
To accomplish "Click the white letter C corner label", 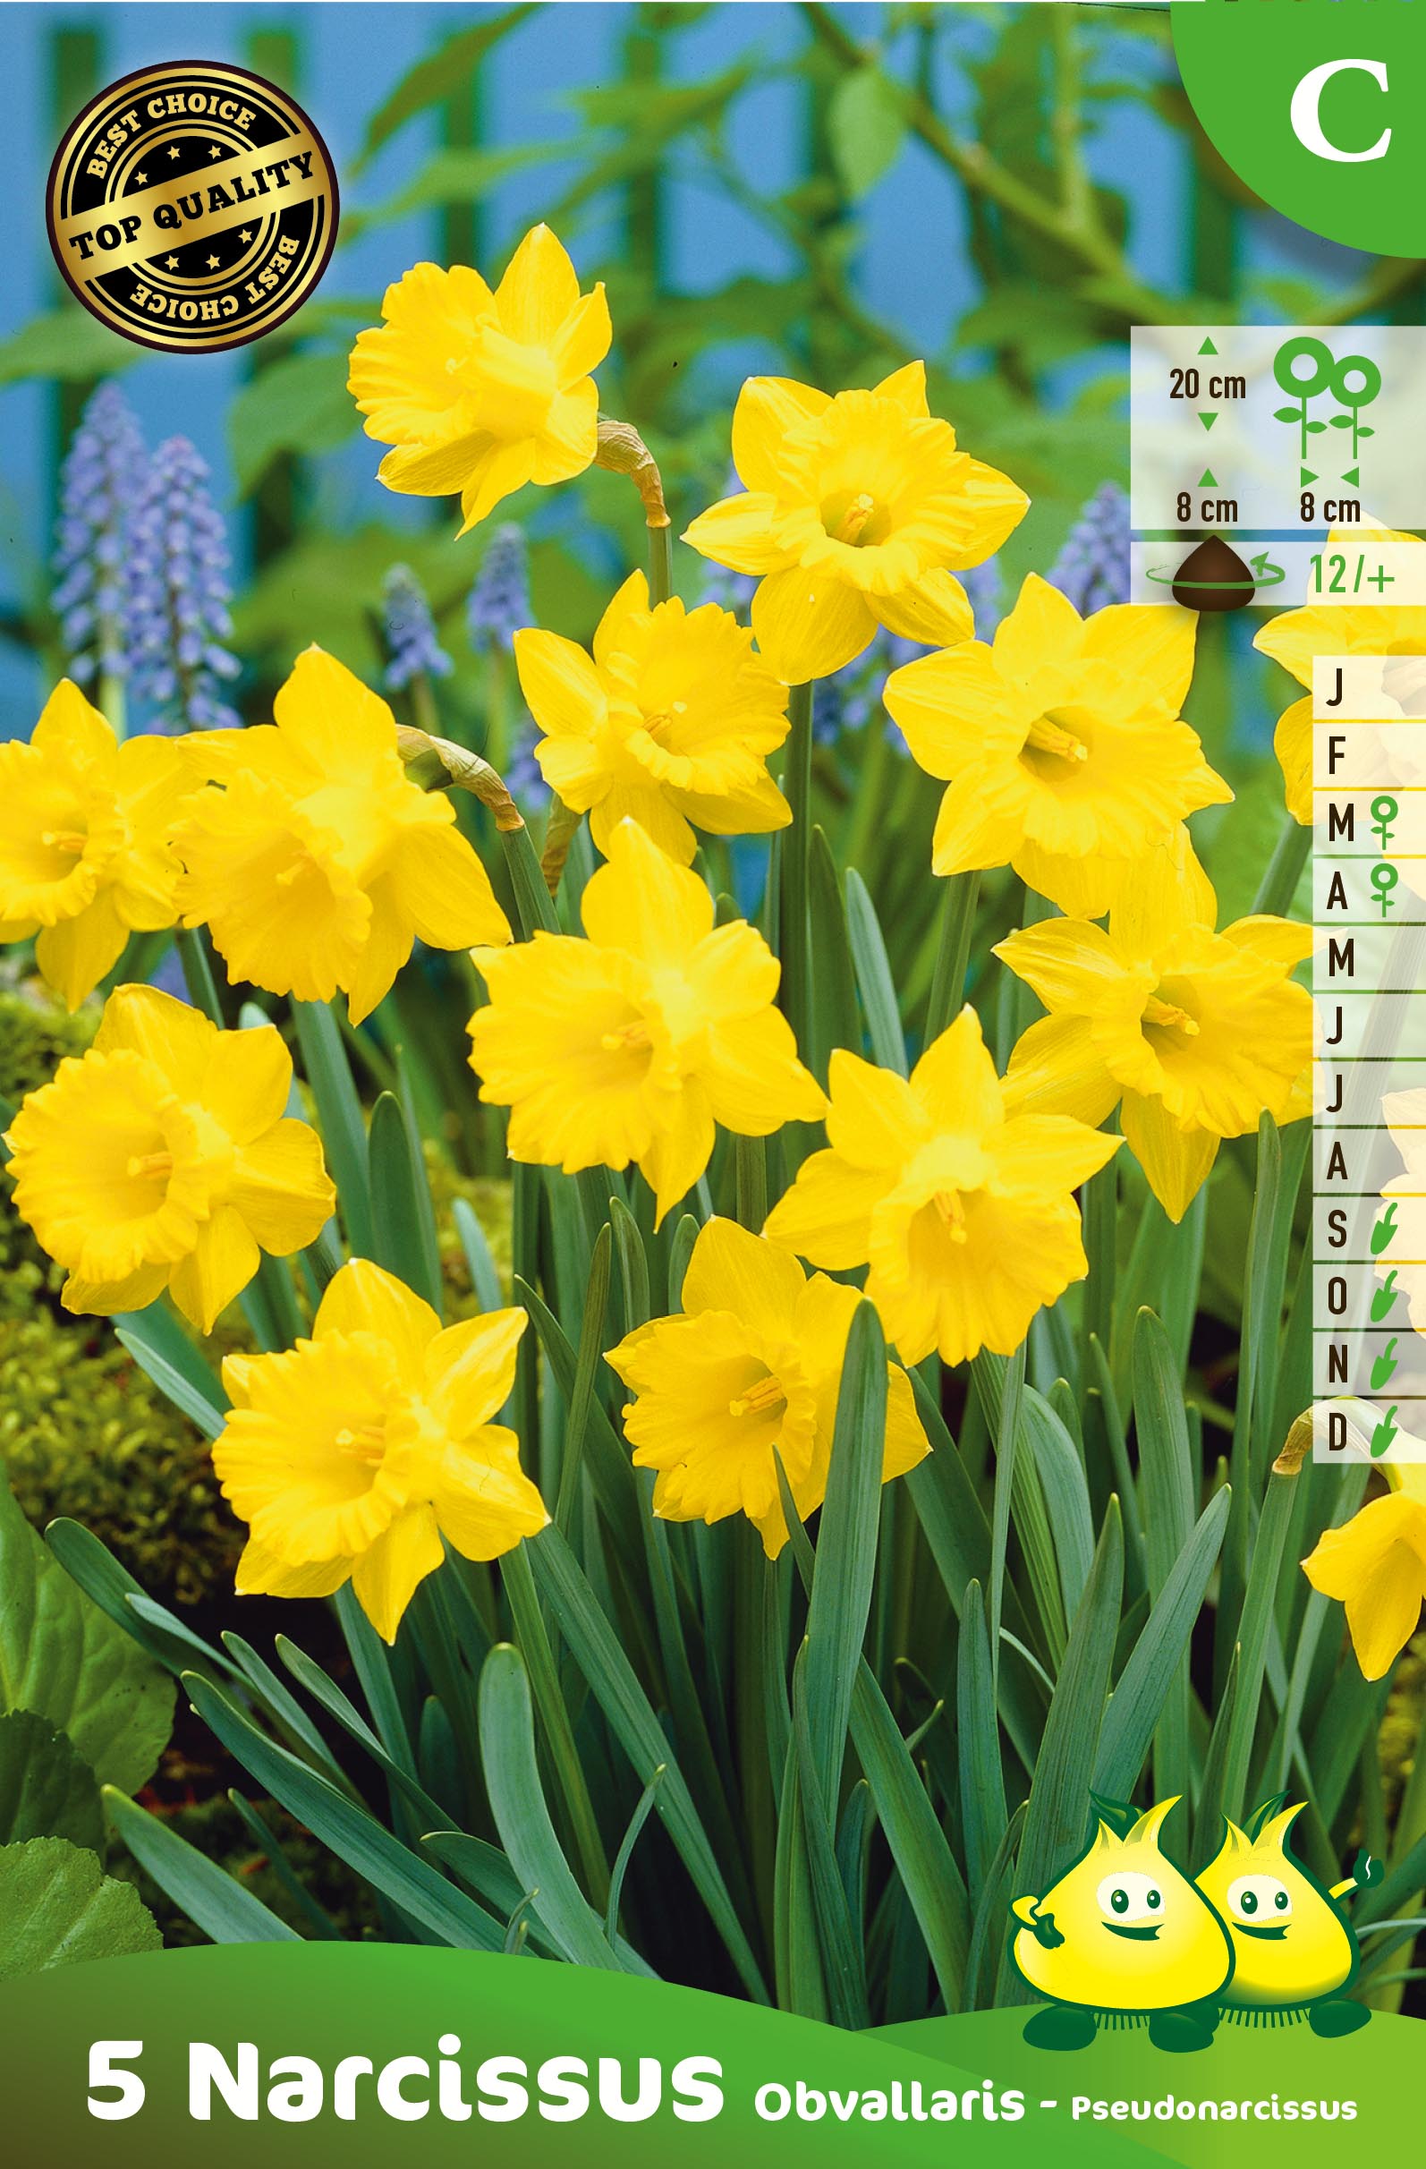I will (1340, 113).
